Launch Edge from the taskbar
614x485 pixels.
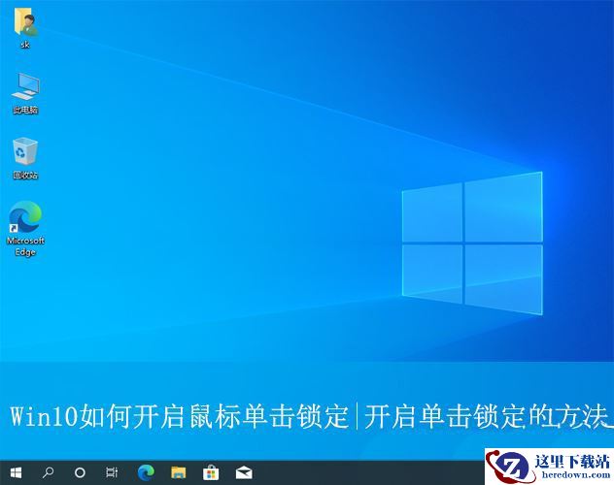click(146, 473)
